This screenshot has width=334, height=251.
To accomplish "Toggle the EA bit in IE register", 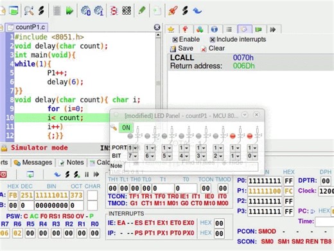I will [121, 223].
